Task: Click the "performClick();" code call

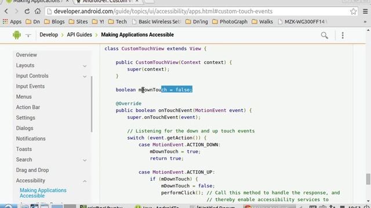Action: click(x=182, y=193)
